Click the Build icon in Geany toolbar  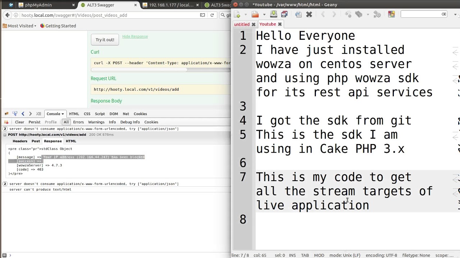pos(359,14)
